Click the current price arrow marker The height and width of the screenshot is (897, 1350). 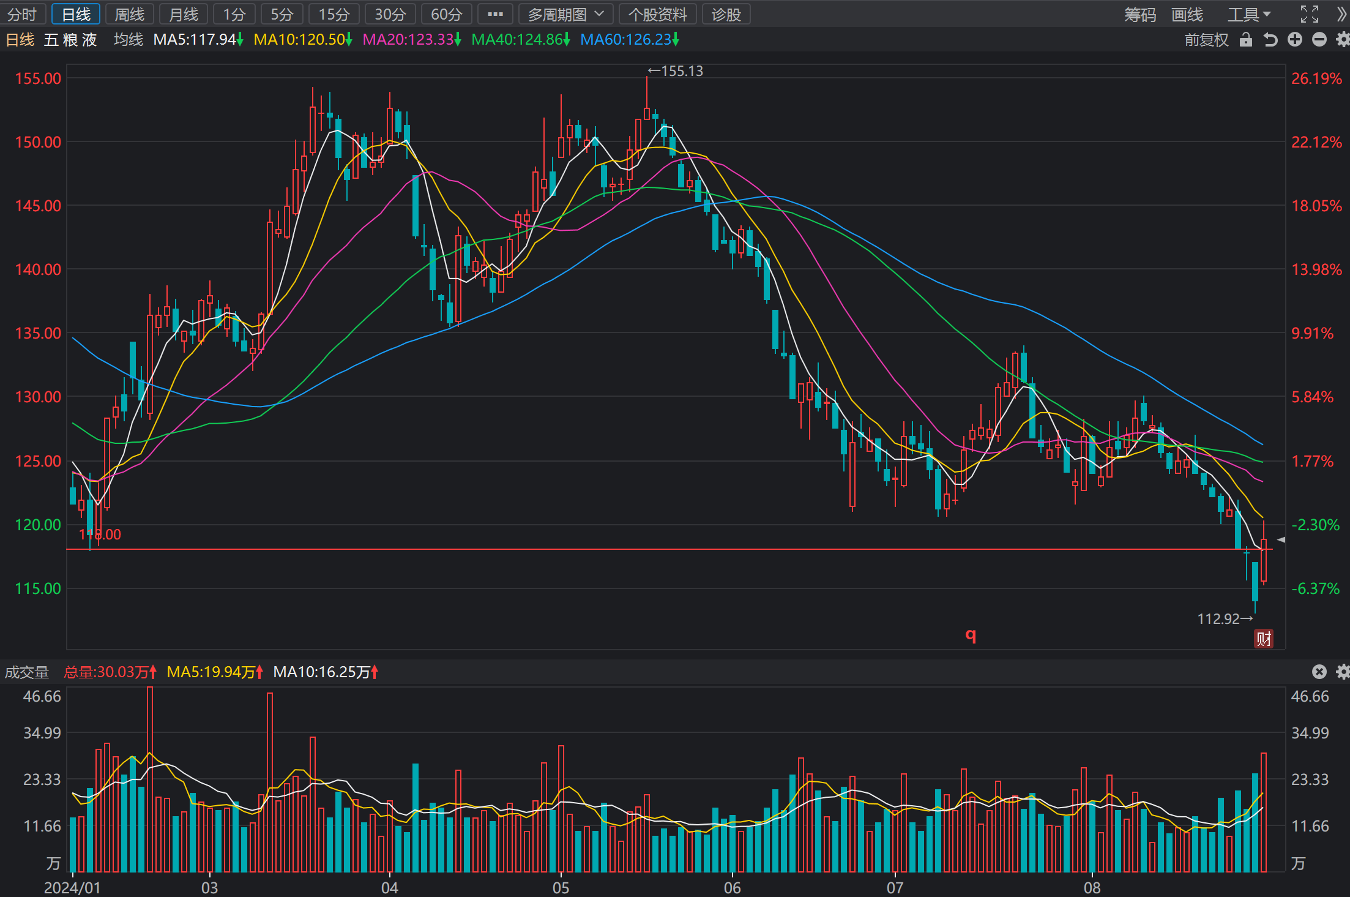coord(1281,540)
